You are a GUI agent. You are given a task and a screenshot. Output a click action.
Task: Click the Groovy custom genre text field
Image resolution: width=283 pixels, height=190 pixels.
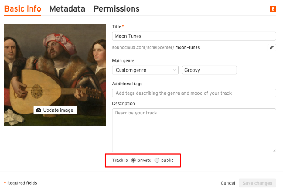pos(210,70)
